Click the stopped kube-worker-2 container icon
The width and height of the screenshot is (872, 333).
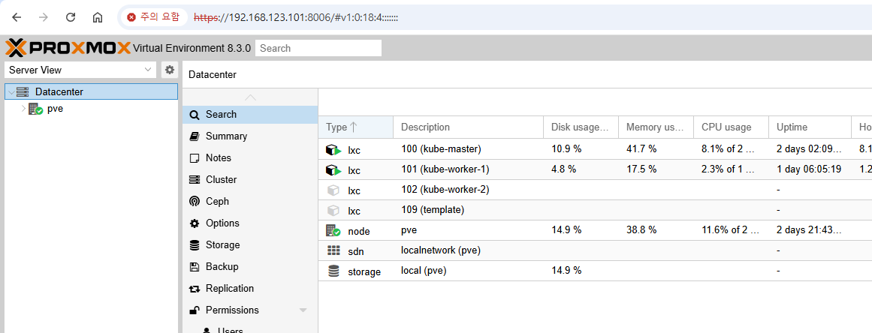point(333,190)
